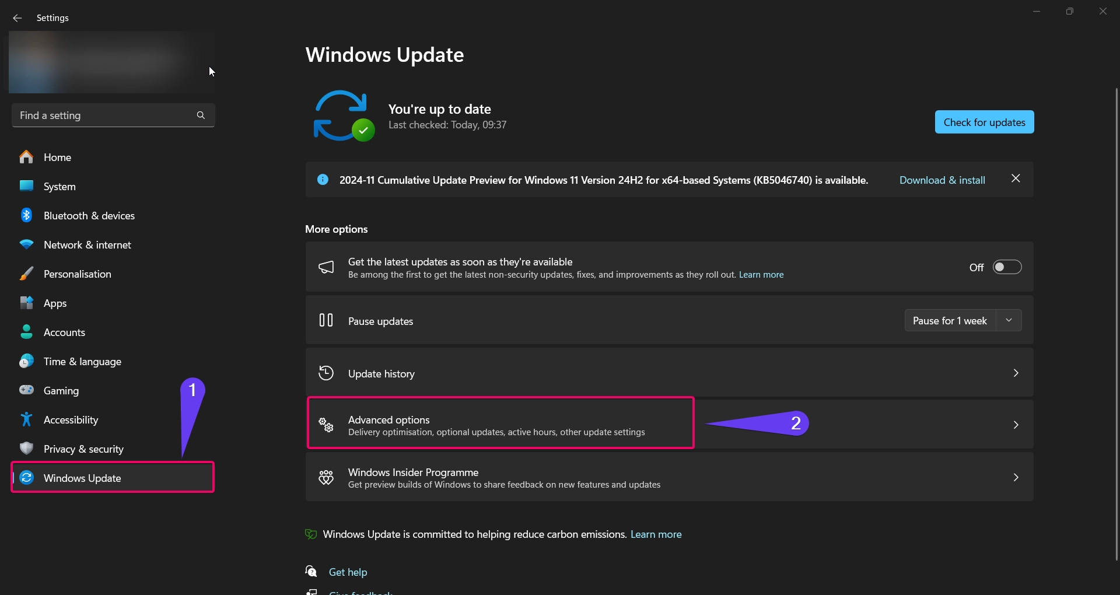Select Network & internet in sidebar
The image size is (1120, 595).
coord(113,244)
